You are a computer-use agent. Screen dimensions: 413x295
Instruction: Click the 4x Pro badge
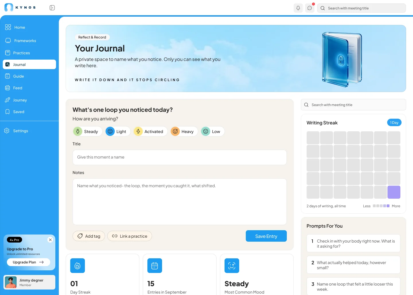tap(14, 240)
